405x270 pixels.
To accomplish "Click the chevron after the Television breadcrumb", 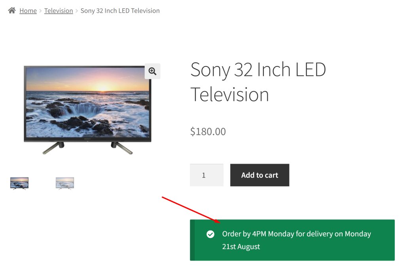I will [x=77, y=11].
